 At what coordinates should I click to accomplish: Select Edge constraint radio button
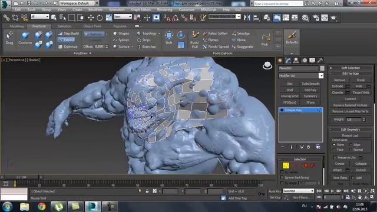coord(350,145)
